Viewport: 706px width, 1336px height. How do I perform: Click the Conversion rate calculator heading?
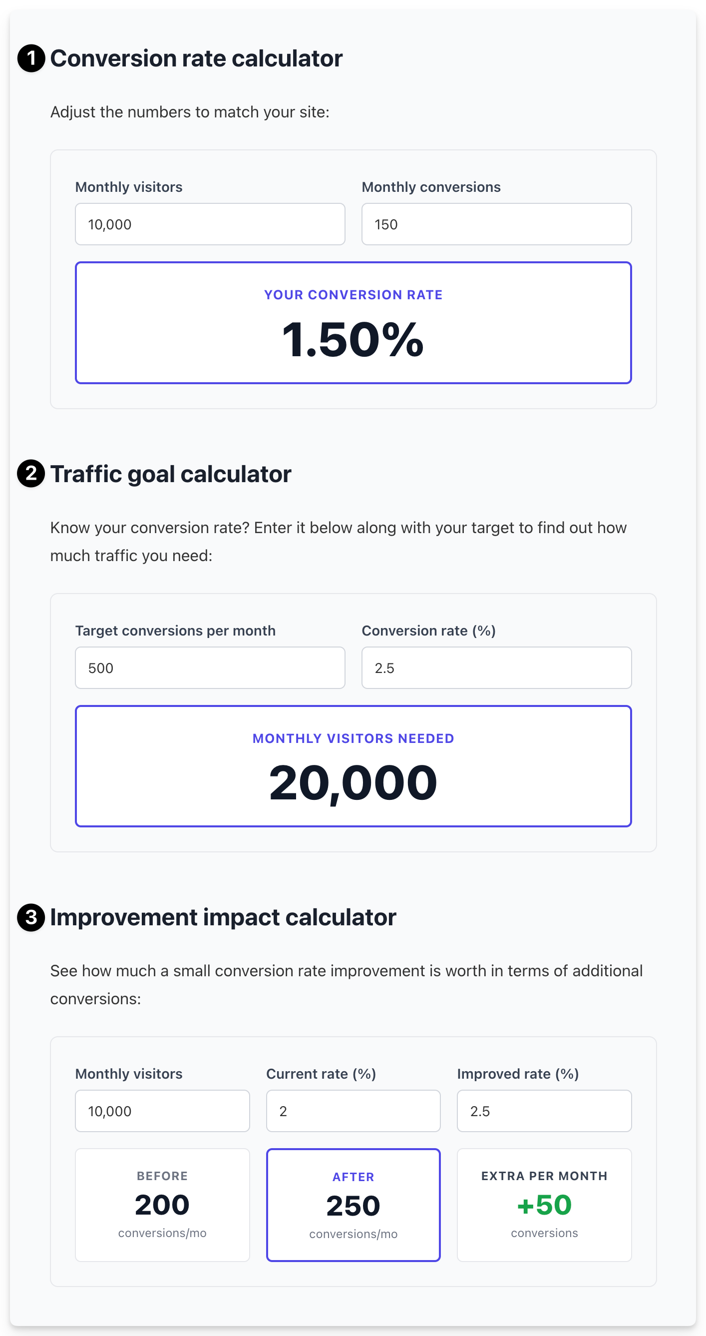coord(196,58)
